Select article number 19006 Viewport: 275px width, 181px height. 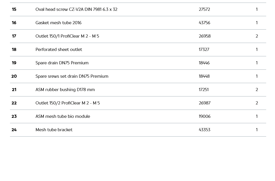pyautogui.click(x=204, y=116)
